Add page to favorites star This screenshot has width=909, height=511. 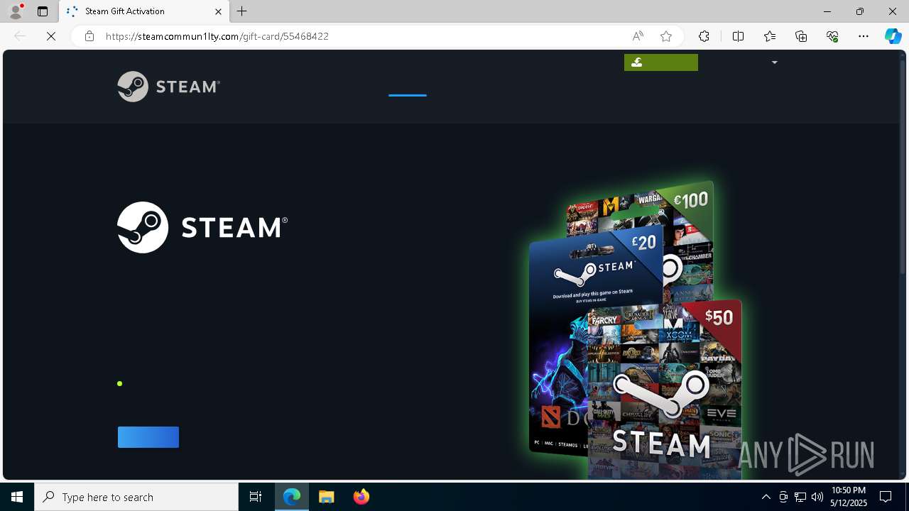click(x=665, y=36)
